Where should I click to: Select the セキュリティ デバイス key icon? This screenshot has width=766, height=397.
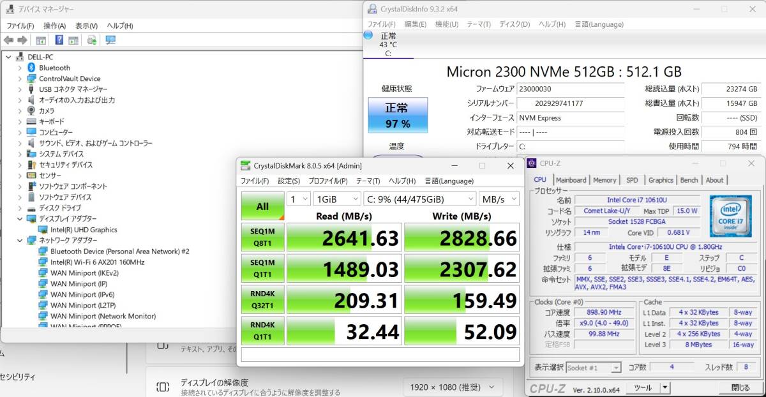pos(31,165)
